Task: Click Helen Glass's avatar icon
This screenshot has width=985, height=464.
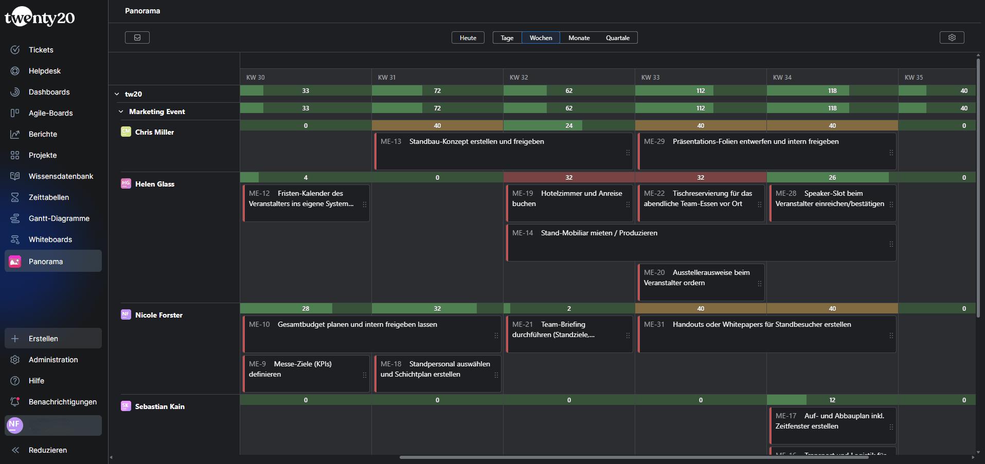Action: 126,183
